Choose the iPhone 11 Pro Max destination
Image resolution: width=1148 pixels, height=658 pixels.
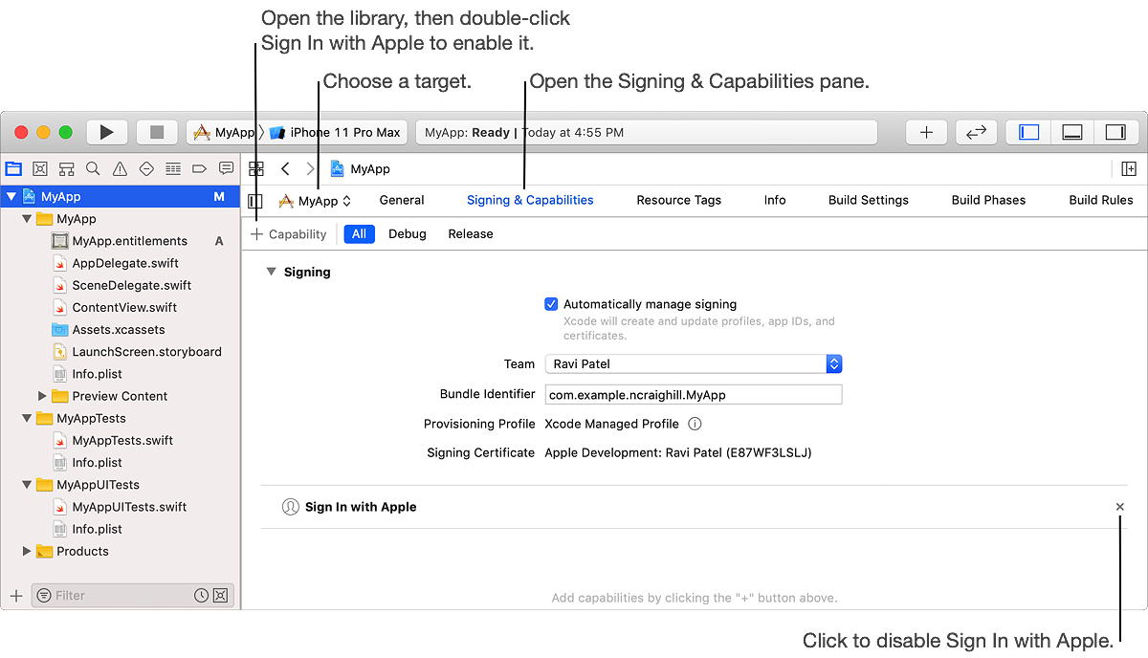[x=335, y=132]
